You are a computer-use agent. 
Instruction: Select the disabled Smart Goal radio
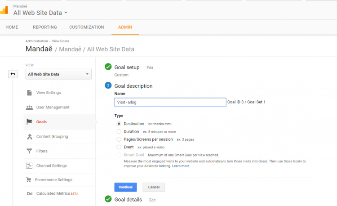pos(119,155)
